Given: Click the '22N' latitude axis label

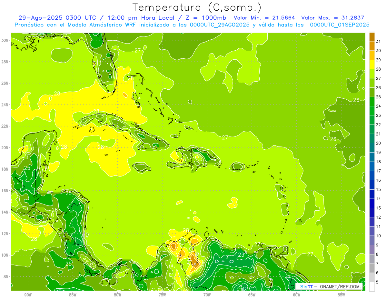Looking at the screenshot, I should pos(5,126).
